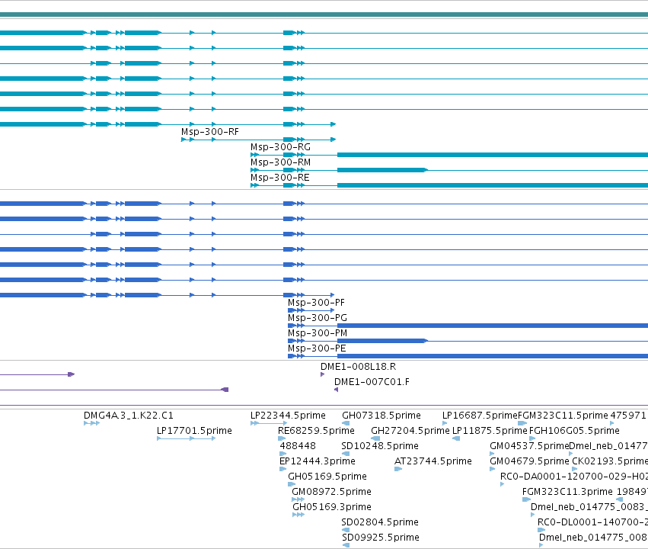Select the Msp-300-RM transcript label
The height and width of the screenshot is (549, 648).
point(280,162)
